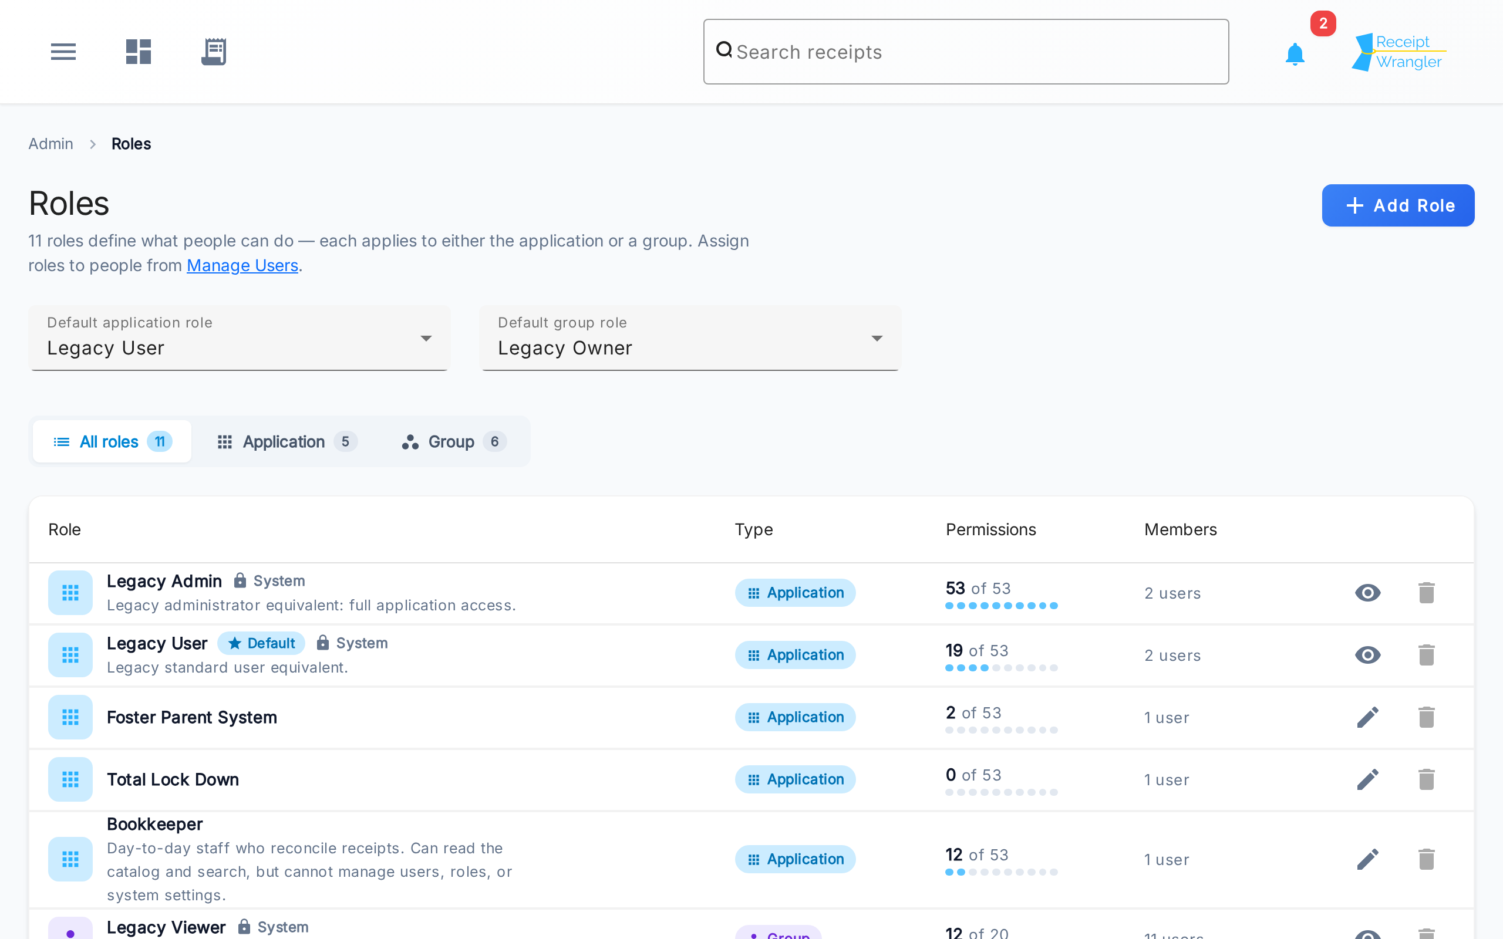The width and height of the screenshot is (1503, 939).
Task: Delete the Bookkeeper role
Action: pos(1427,859)
